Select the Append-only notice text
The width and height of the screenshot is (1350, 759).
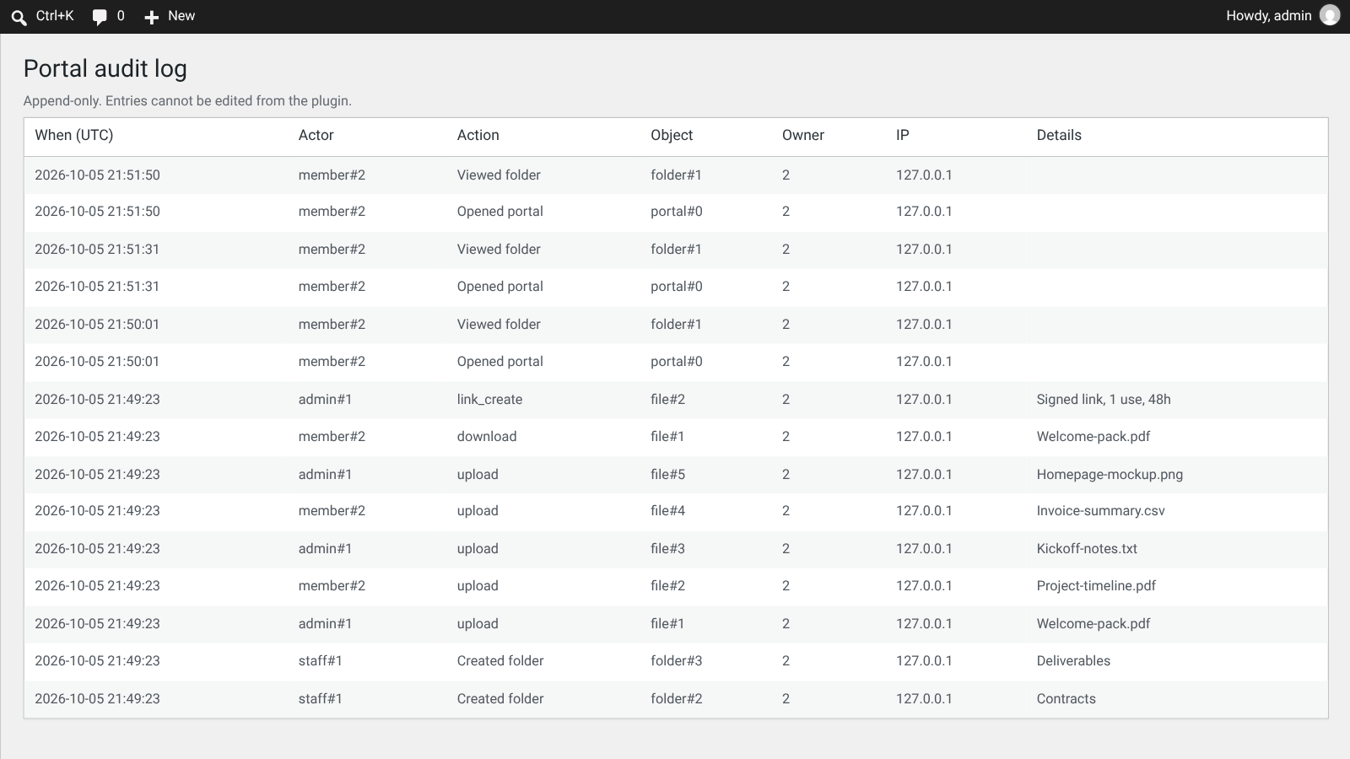[187, 100]
